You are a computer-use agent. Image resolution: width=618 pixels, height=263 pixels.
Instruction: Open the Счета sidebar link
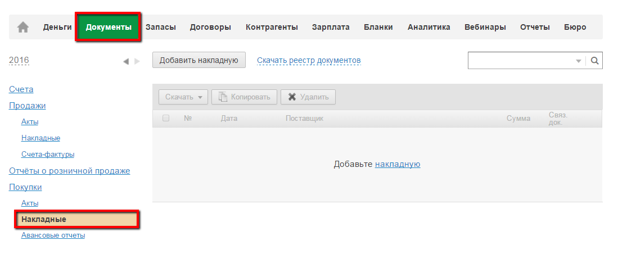21,89
